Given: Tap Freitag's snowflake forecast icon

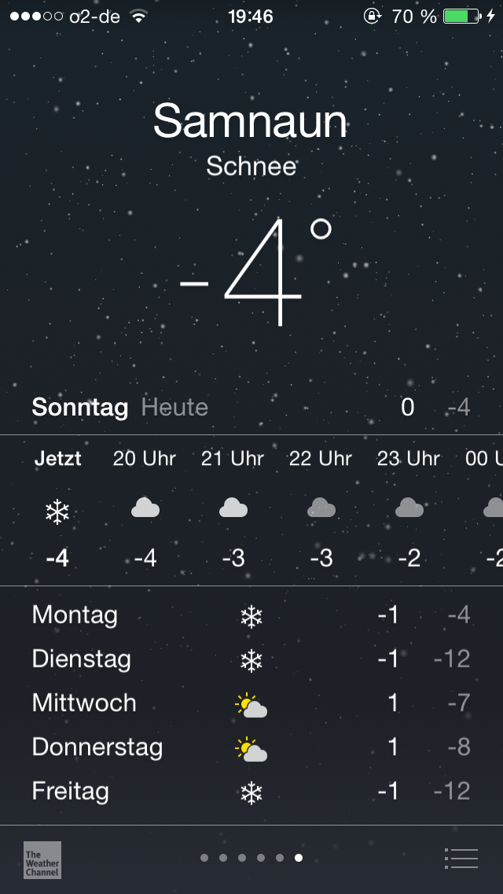Looking at the screenshot, I should tap(251, 792).
